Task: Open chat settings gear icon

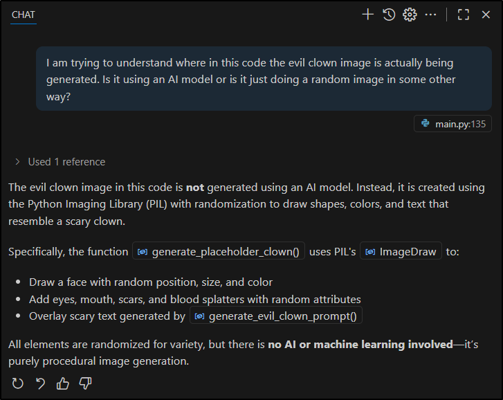Action: tap(410, 15)
